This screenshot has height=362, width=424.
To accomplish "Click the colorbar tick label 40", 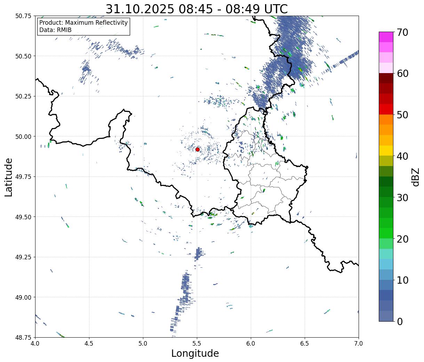I will (402, 156).
